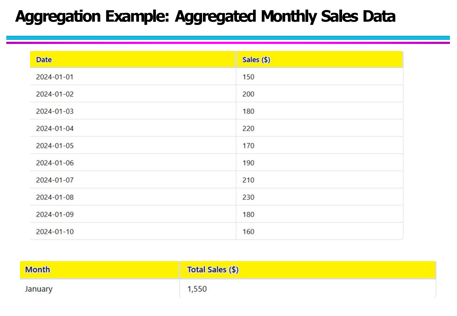Select the Date column header
The width and height of the screenshot is (457, 316).
click(x=44, y=60)
